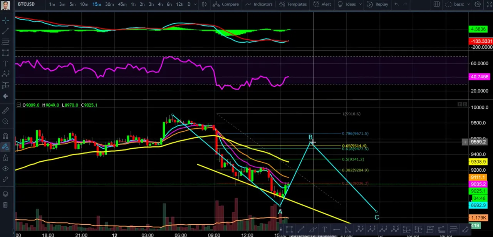Open the Fibonacci and pitchfork tools
The image size is (493, 237).
5,41
